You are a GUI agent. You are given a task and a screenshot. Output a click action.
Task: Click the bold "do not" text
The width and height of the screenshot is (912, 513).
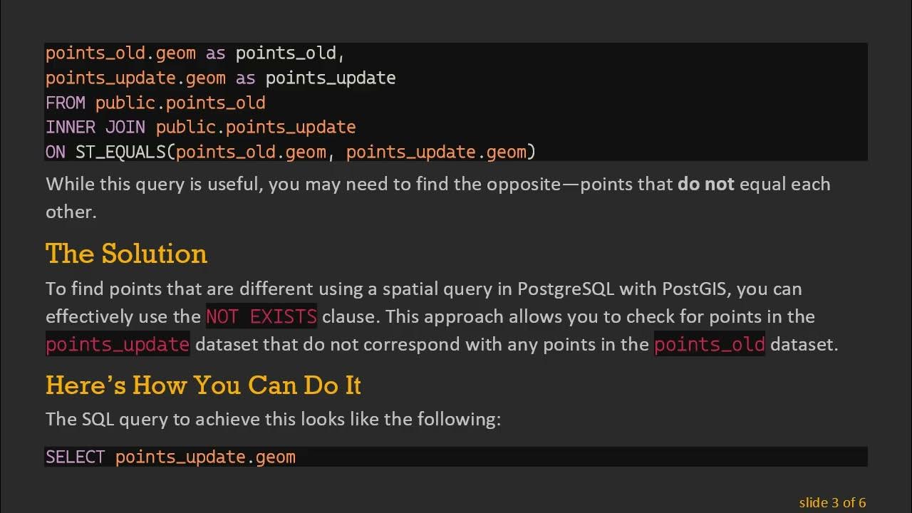click(x=705, y=185)
